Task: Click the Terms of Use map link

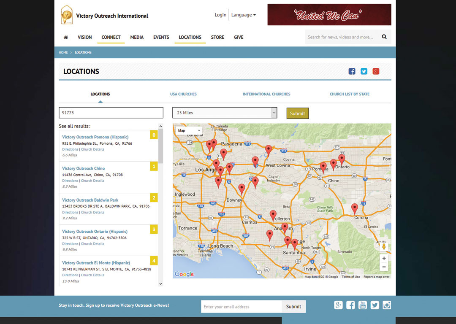Action: [351, 277]
